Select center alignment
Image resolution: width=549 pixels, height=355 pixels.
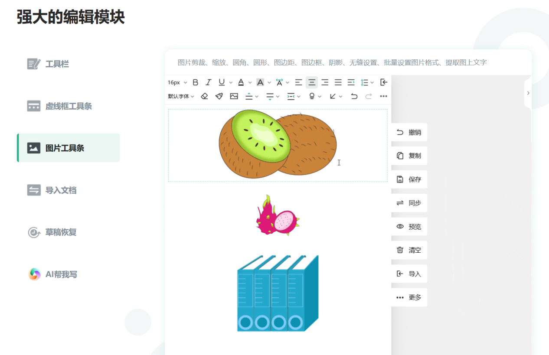(x=312, y=82)
